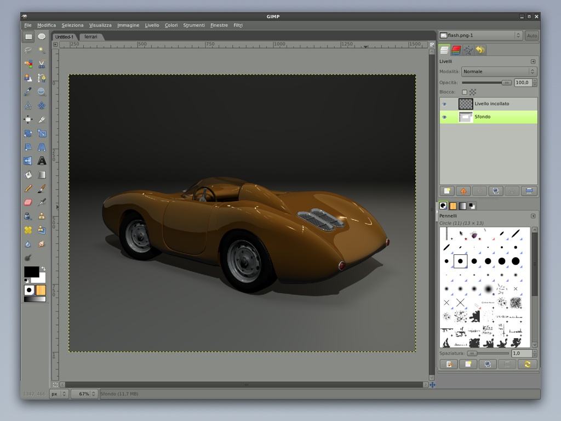Viewport: 561px width, 421px height.
Task: Click the black foreground color swatch
Action: coord(31,271)
